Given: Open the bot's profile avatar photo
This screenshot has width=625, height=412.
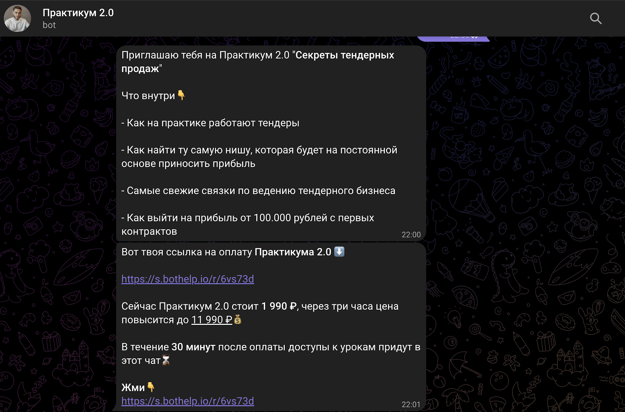Looking at the screenshot, I should (x=17, y=18).
